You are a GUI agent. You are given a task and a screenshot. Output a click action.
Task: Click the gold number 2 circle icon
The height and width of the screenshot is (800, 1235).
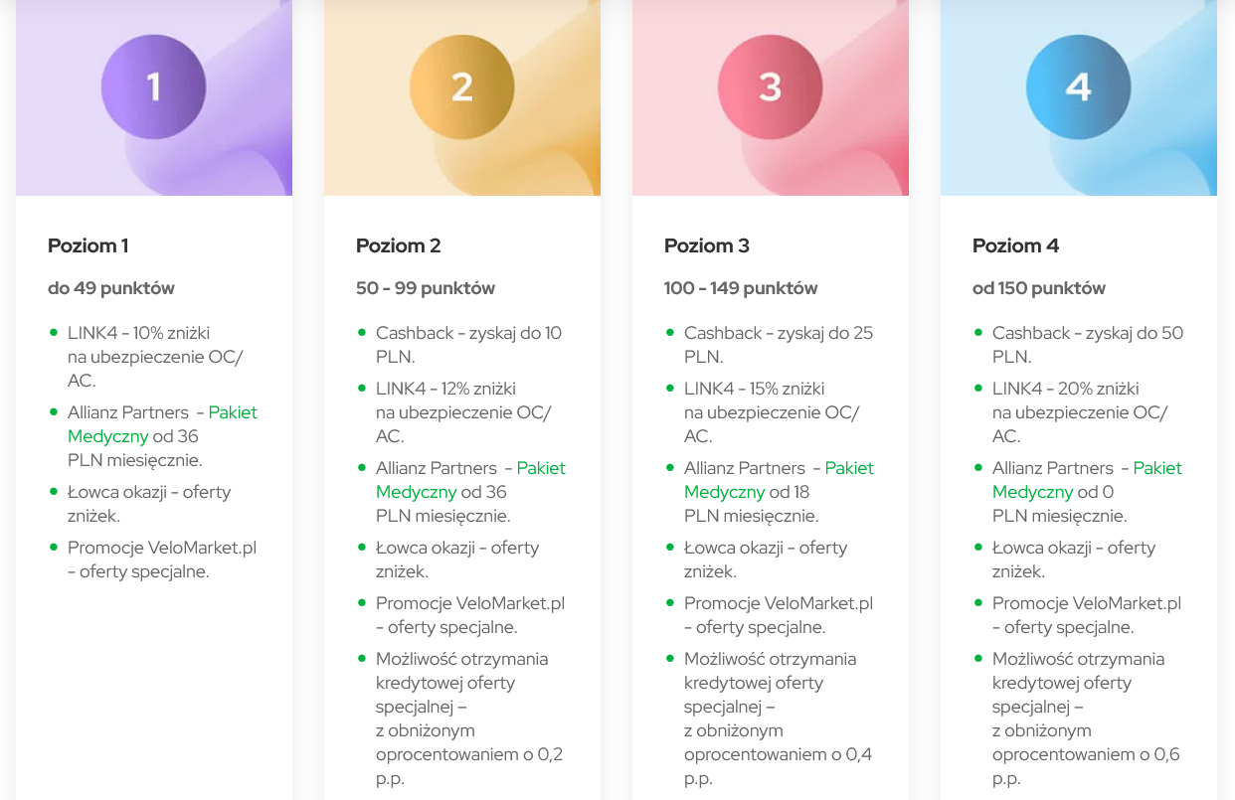(x=461, y=87)
